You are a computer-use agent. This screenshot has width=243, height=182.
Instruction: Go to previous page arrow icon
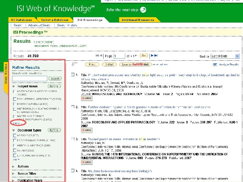[x=101, y=56]
